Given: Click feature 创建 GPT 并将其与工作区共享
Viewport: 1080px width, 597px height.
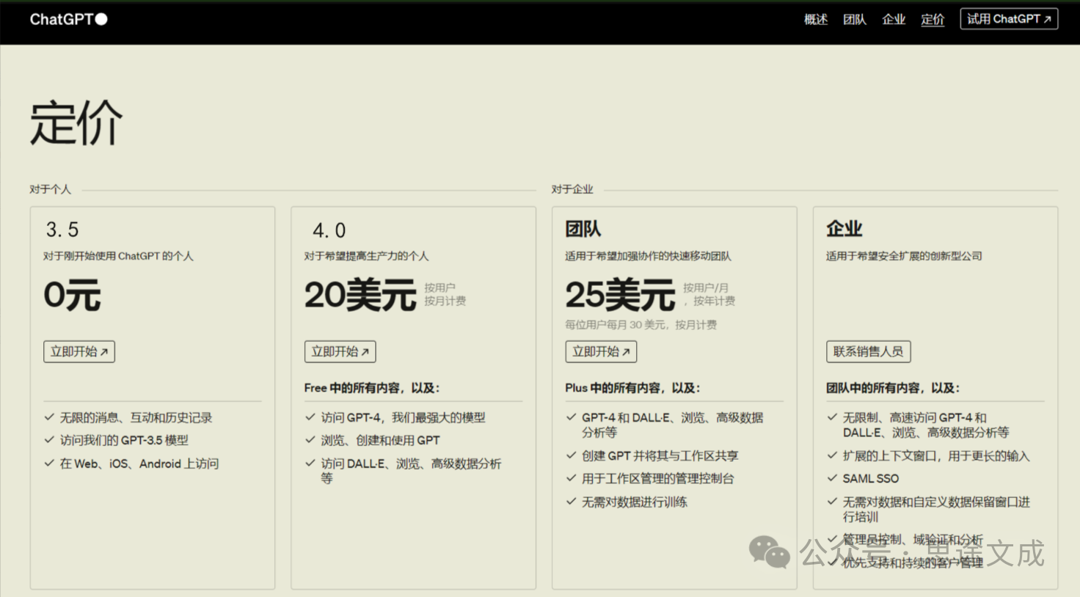Looking at the screenshot, I should 660,455.
